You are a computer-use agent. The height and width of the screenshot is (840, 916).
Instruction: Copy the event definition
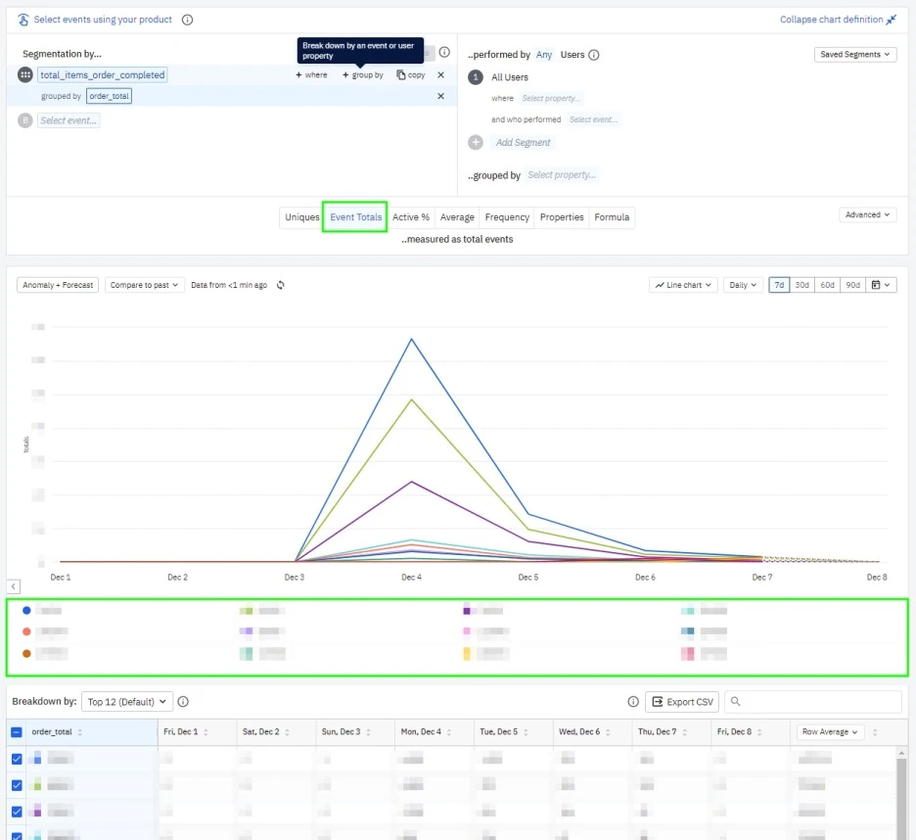click(x=411, y=74)
